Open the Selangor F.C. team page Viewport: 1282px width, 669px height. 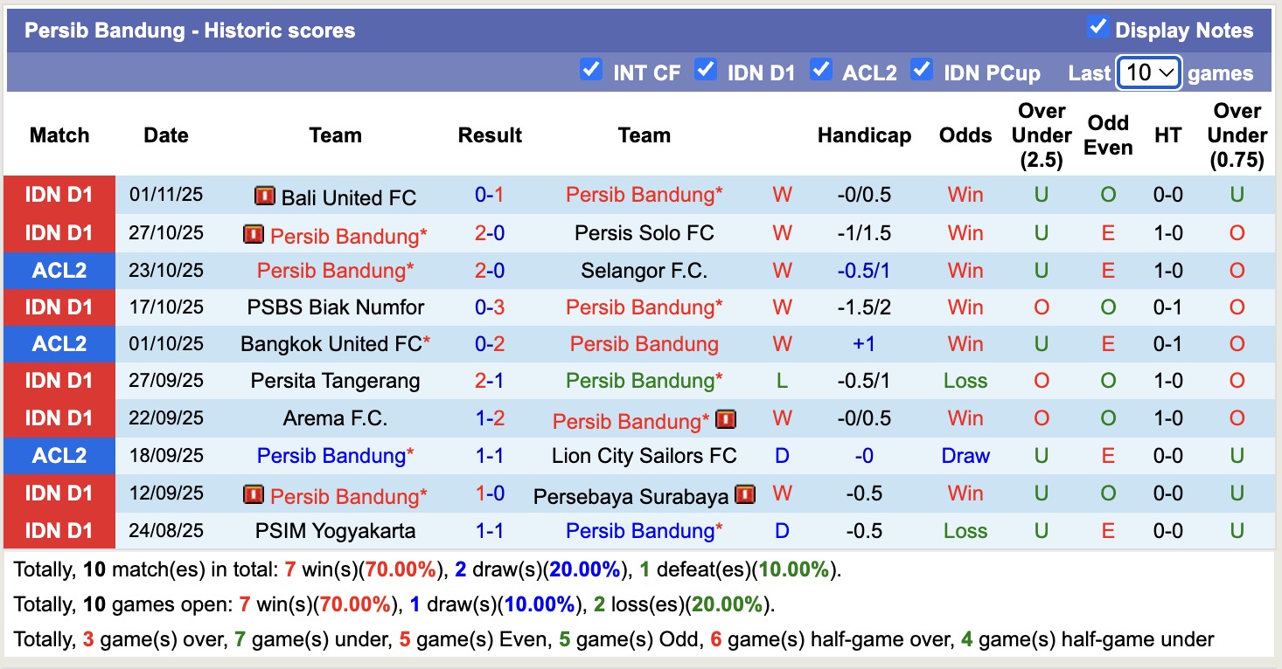point(644,270)
